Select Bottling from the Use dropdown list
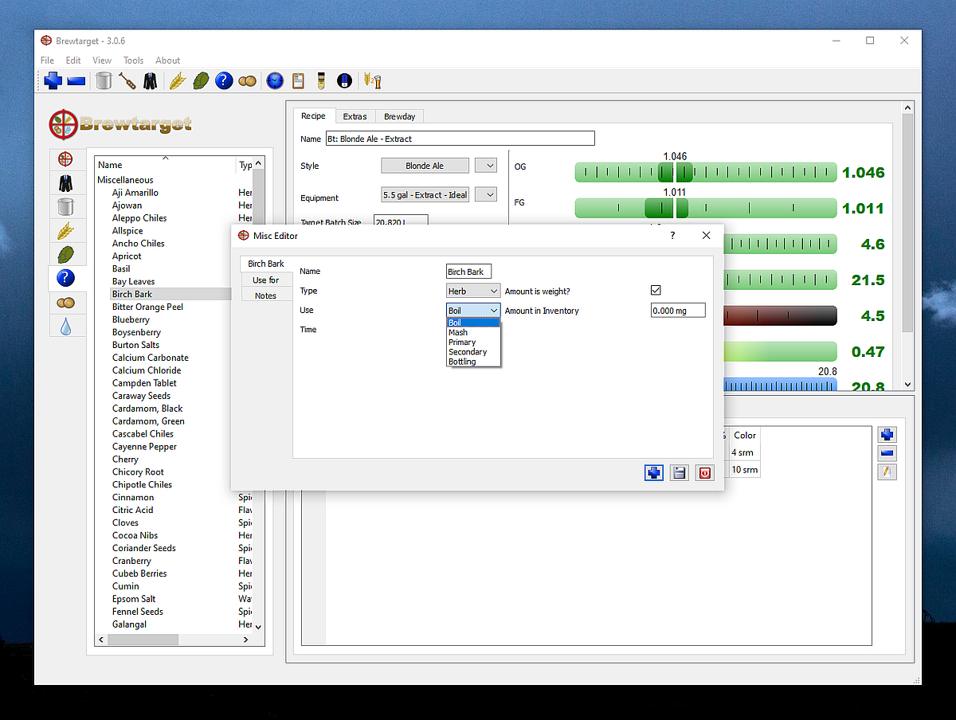The height and width of the screenshot is (720, 956). [x=473, y=362]
